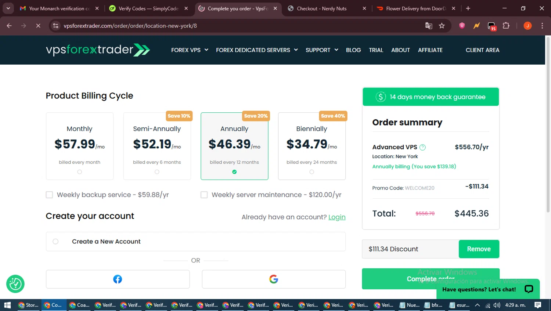Screen dimensions: 551x311
Task: Click the Complete order button
Action: pos(431,279)
